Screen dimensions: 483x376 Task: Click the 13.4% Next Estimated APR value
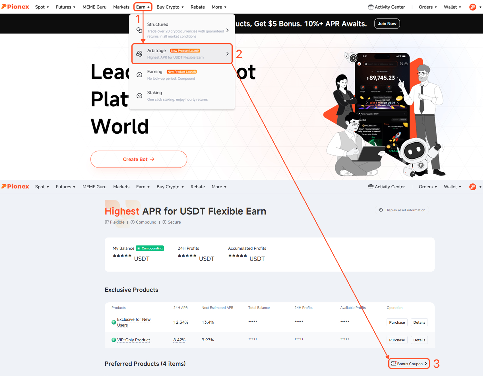[x=208, y=322]
